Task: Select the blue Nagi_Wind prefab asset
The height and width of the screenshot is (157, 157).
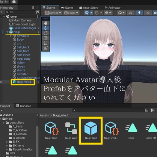Action: [91, 130]
